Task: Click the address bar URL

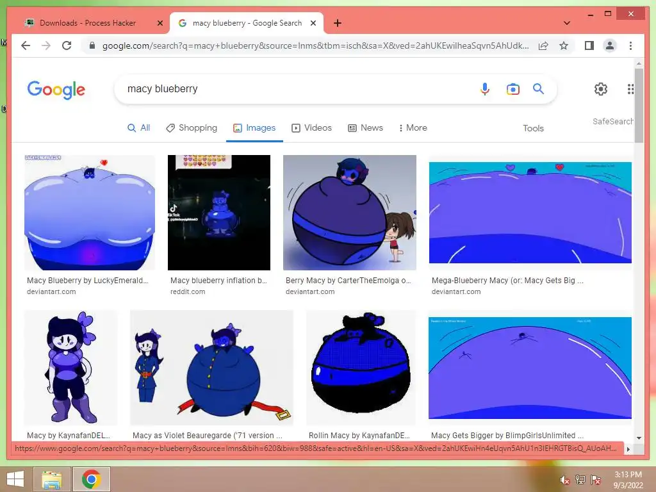Action: pos(315,45)
